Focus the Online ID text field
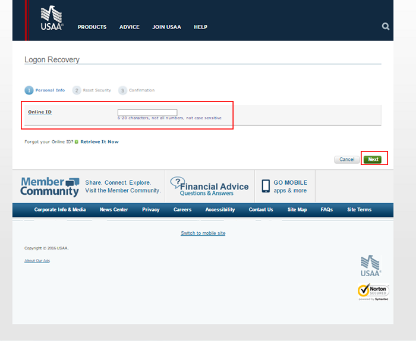416x341 pixels. (147, 112)
